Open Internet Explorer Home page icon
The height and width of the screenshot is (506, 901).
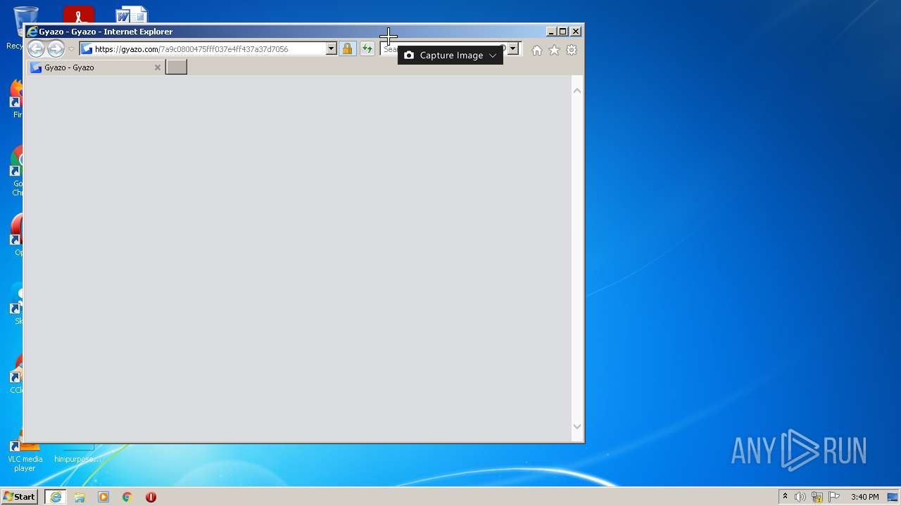coord(537,50)
